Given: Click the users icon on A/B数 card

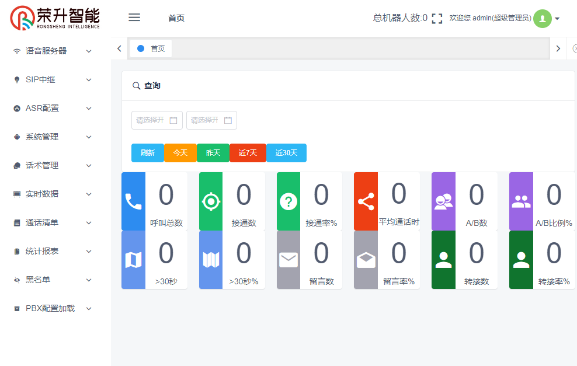Looking at the screenshot, I should pos(443,201).
